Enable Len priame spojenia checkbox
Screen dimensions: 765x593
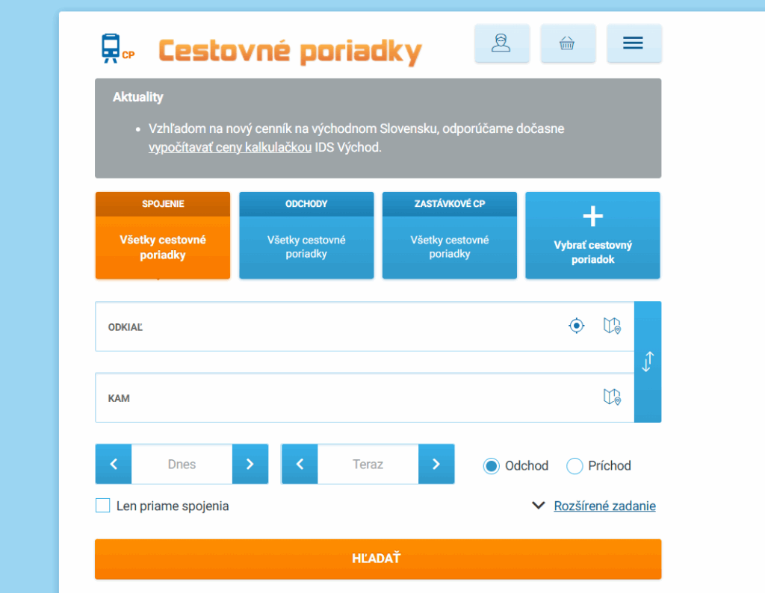tap(102, 505)
